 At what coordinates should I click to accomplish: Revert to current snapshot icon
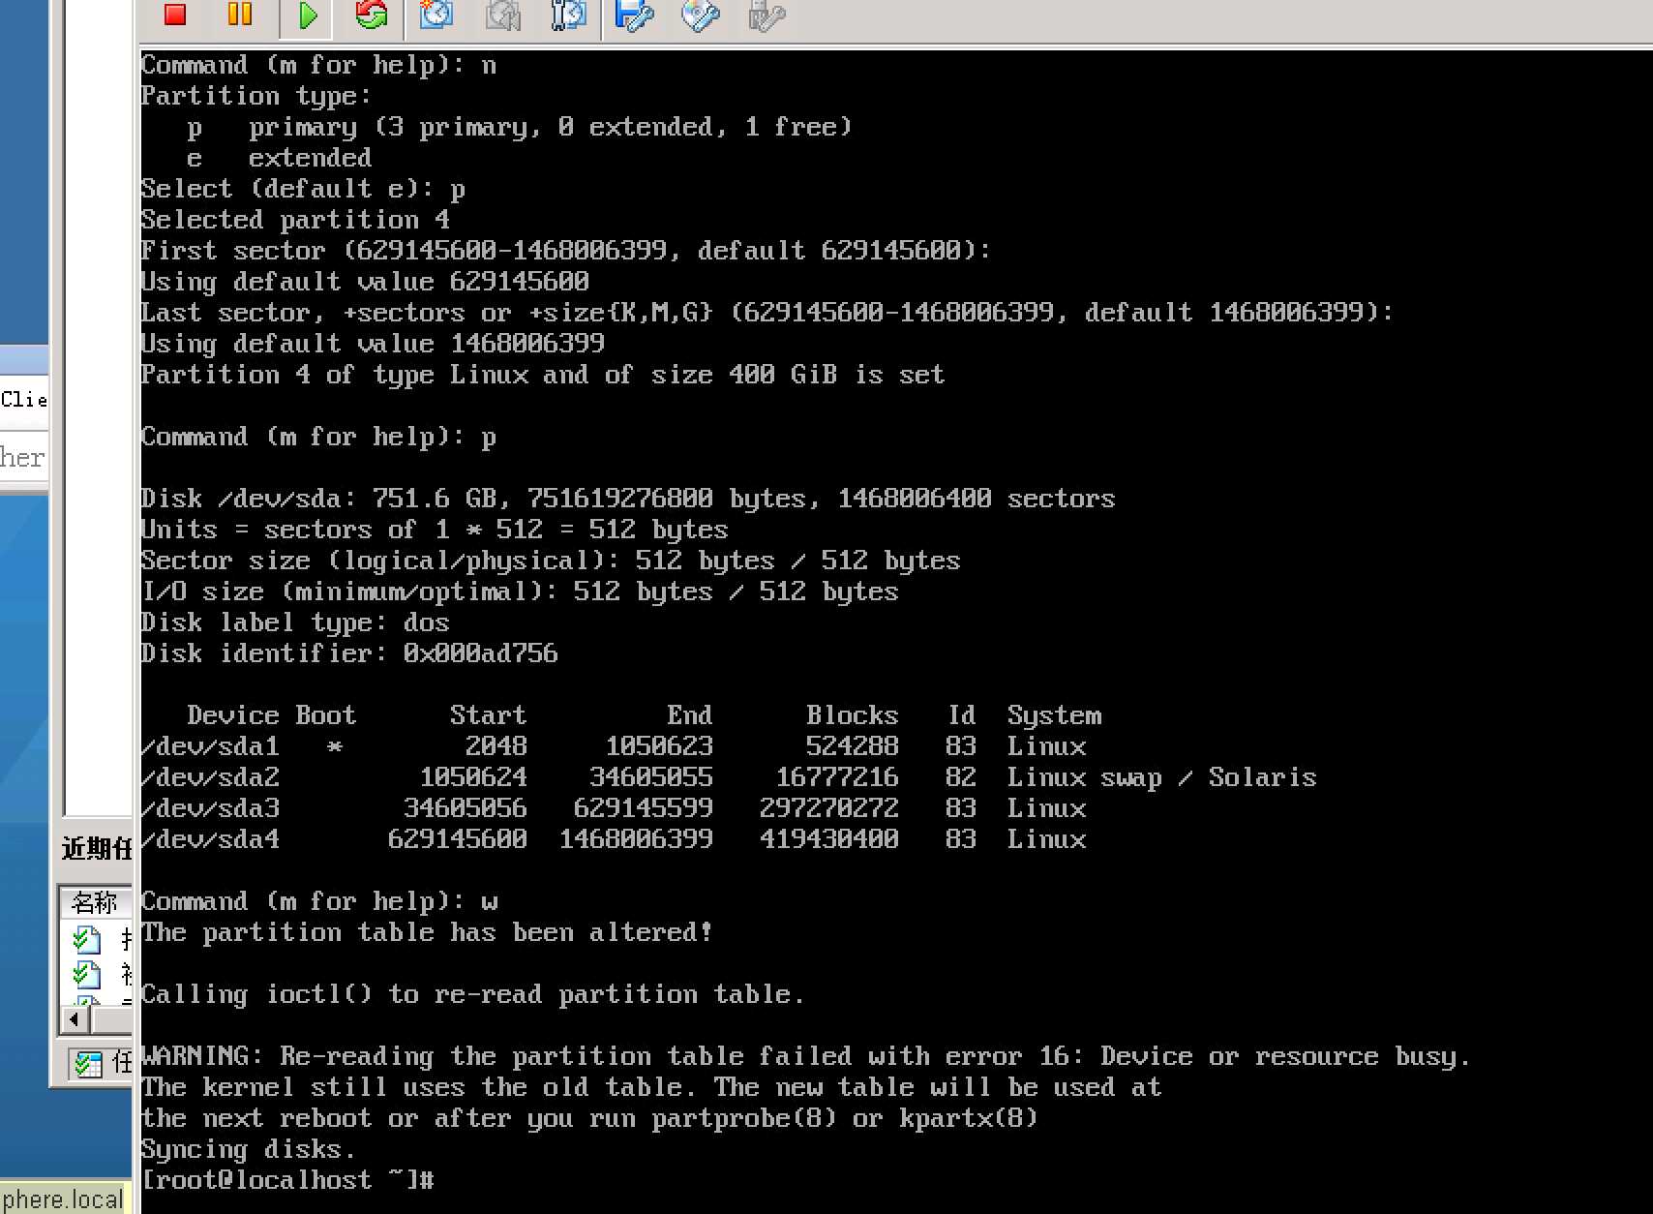pos(503,15)
